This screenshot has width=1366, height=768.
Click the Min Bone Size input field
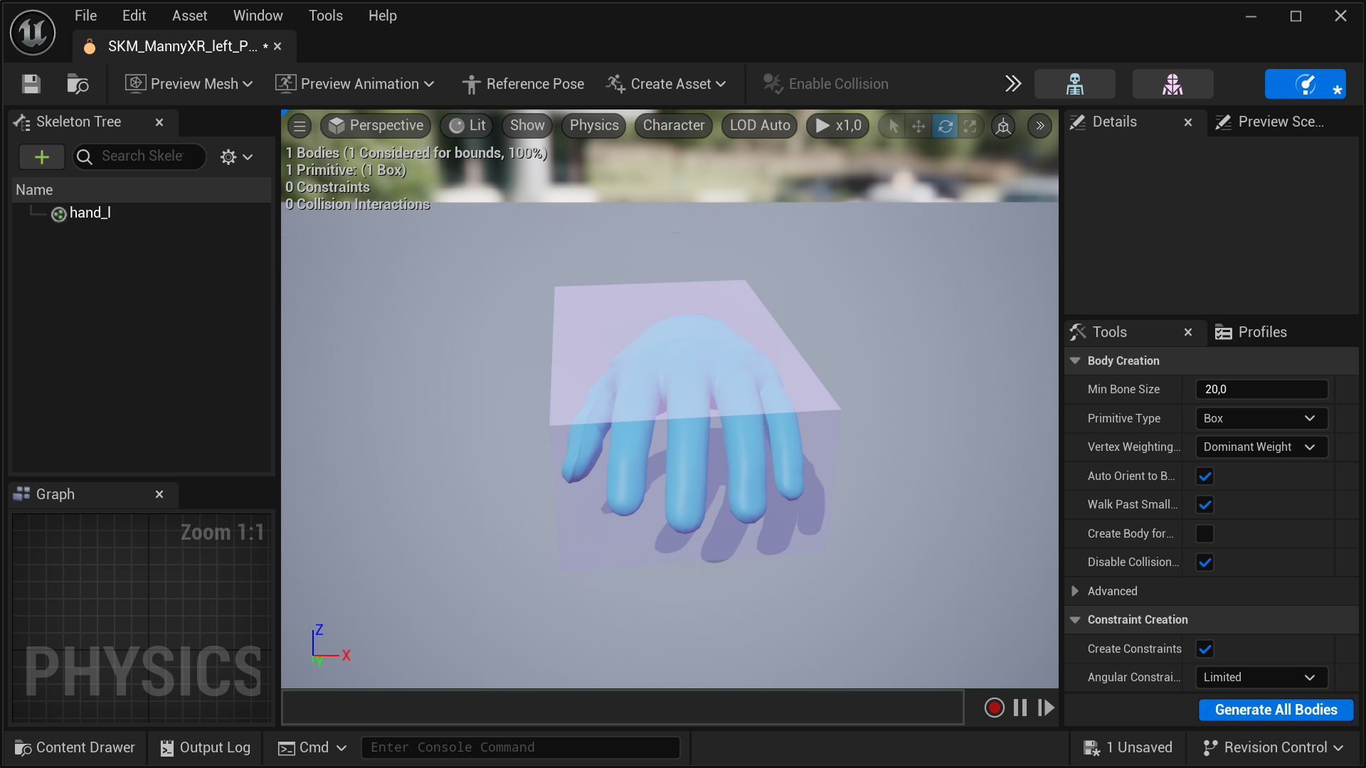(x=1262, y=388)
